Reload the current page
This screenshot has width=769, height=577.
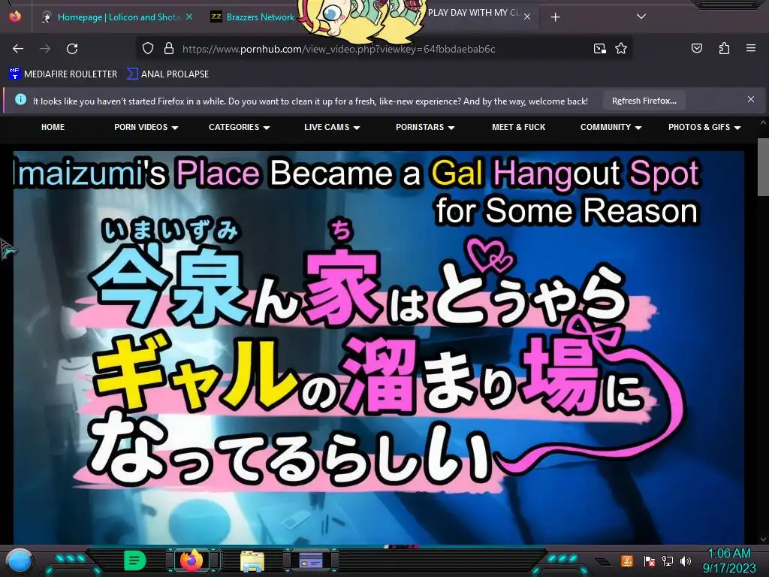(72, 49)
